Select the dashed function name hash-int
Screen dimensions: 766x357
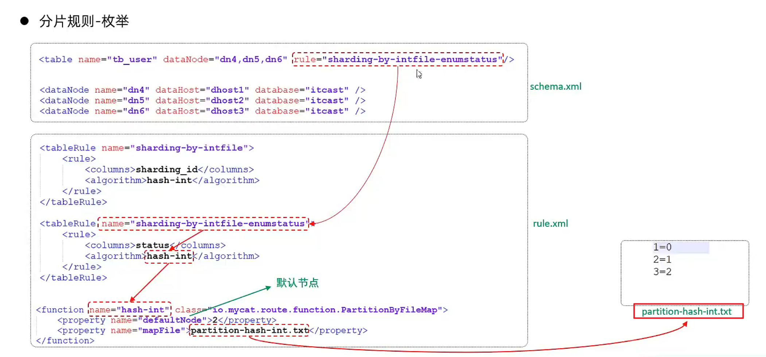(129, 310)
